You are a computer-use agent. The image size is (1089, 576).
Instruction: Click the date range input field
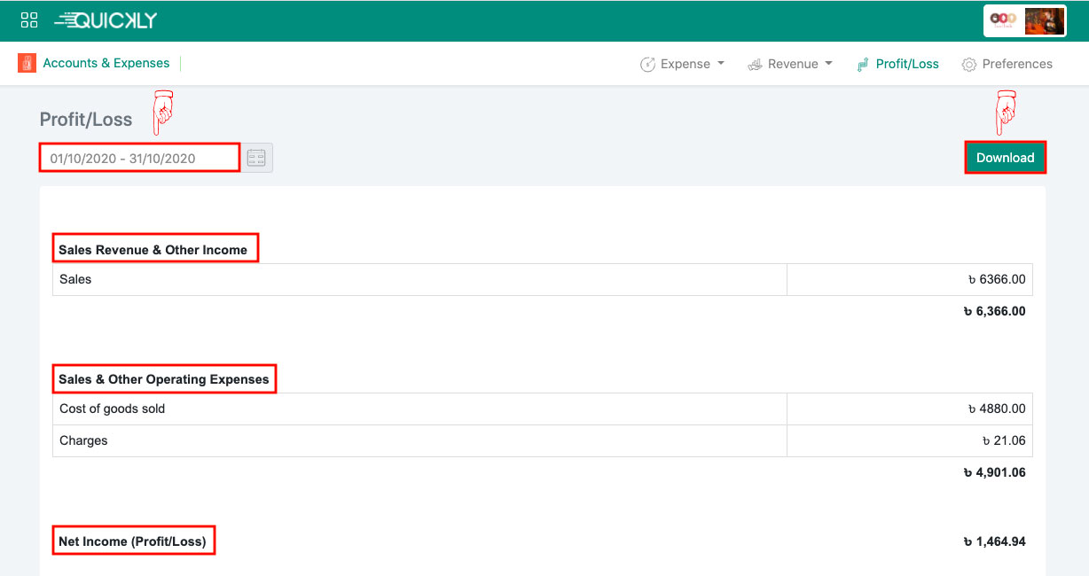(x=139, y=159)
